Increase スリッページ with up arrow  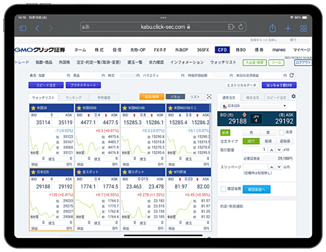(x=272, y=167)
